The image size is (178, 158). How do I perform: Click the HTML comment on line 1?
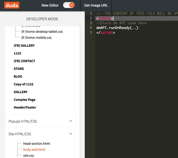pos(137,13)
